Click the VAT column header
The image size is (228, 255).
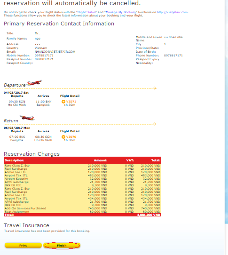[x=130, y=160]
